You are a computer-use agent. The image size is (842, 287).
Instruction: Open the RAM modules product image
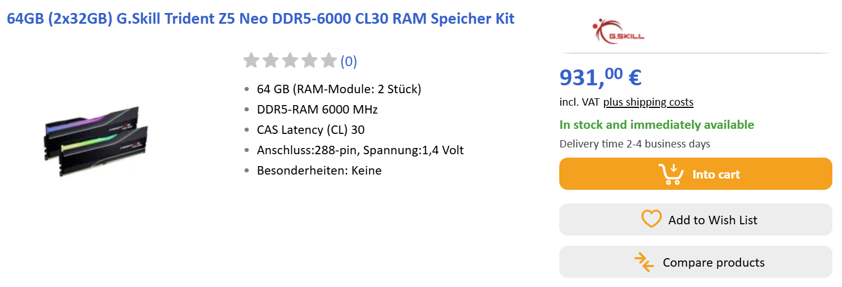point(96,141)
